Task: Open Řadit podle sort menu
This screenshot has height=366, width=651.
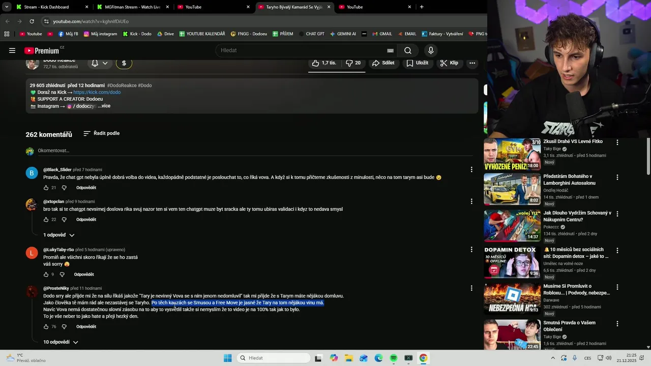Action: 101,133
